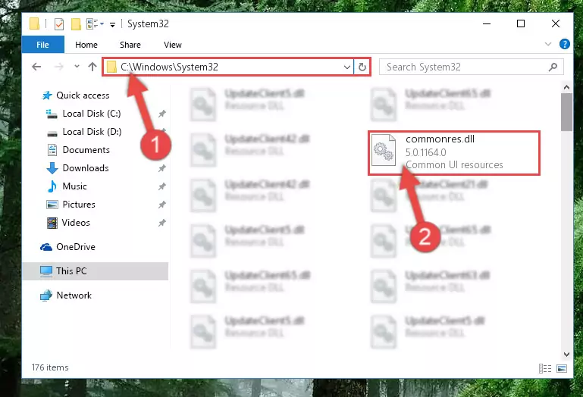This screenshot has height=397, width=583.
Task: Open Music in the navigation pane
Action: click(74, 186)
